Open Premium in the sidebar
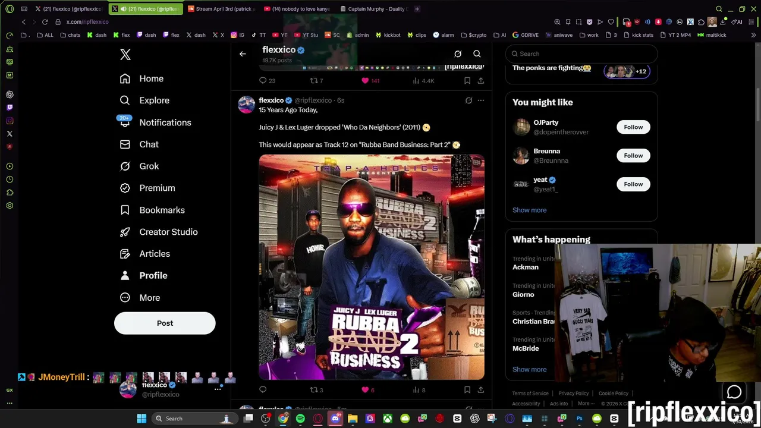The height and width of the screenshot is (428, 761). tap(147, 188)
